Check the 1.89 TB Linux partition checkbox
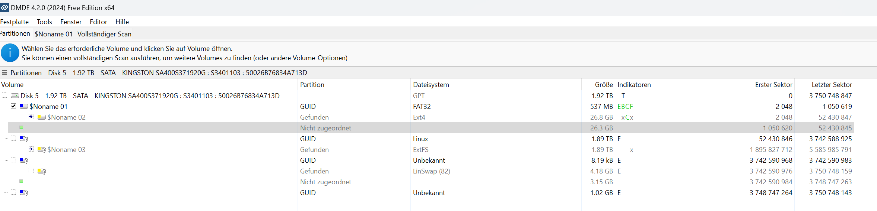Screen dimensions: 877x211 (13, 139)
